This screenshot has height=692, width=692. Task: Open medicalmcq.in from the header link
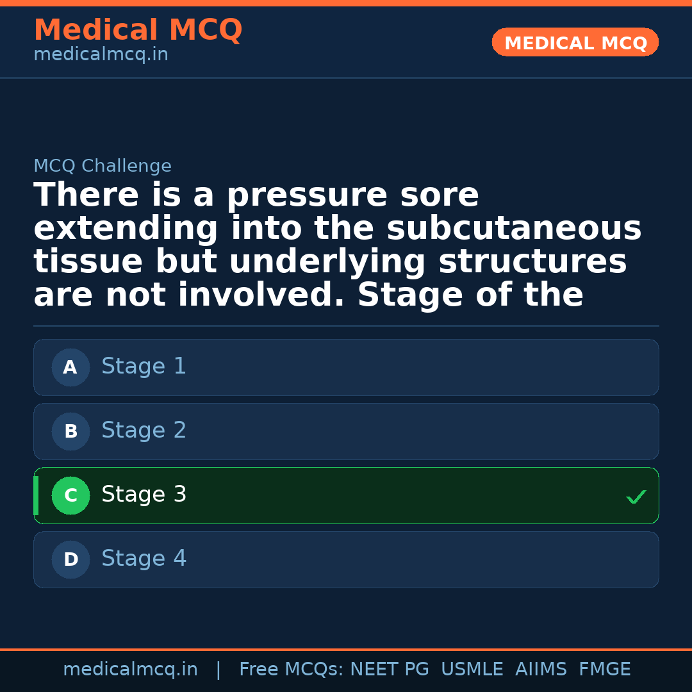tap(100, 54)
